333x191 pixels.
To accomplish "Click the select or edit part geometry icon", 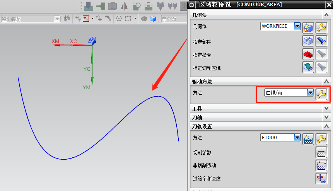I will (x=308, y=41).
